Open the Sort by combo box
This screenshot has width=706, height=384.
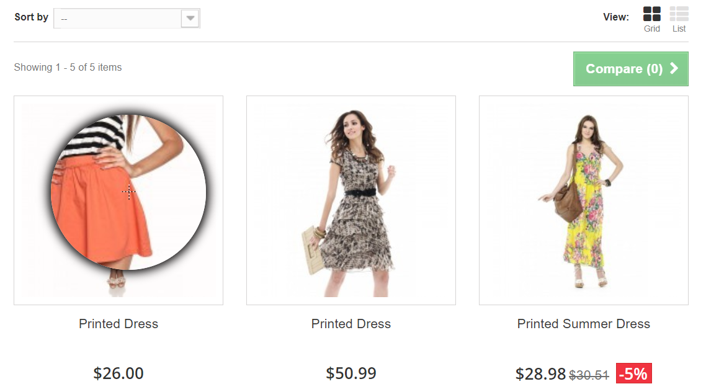tap(118, 19)
